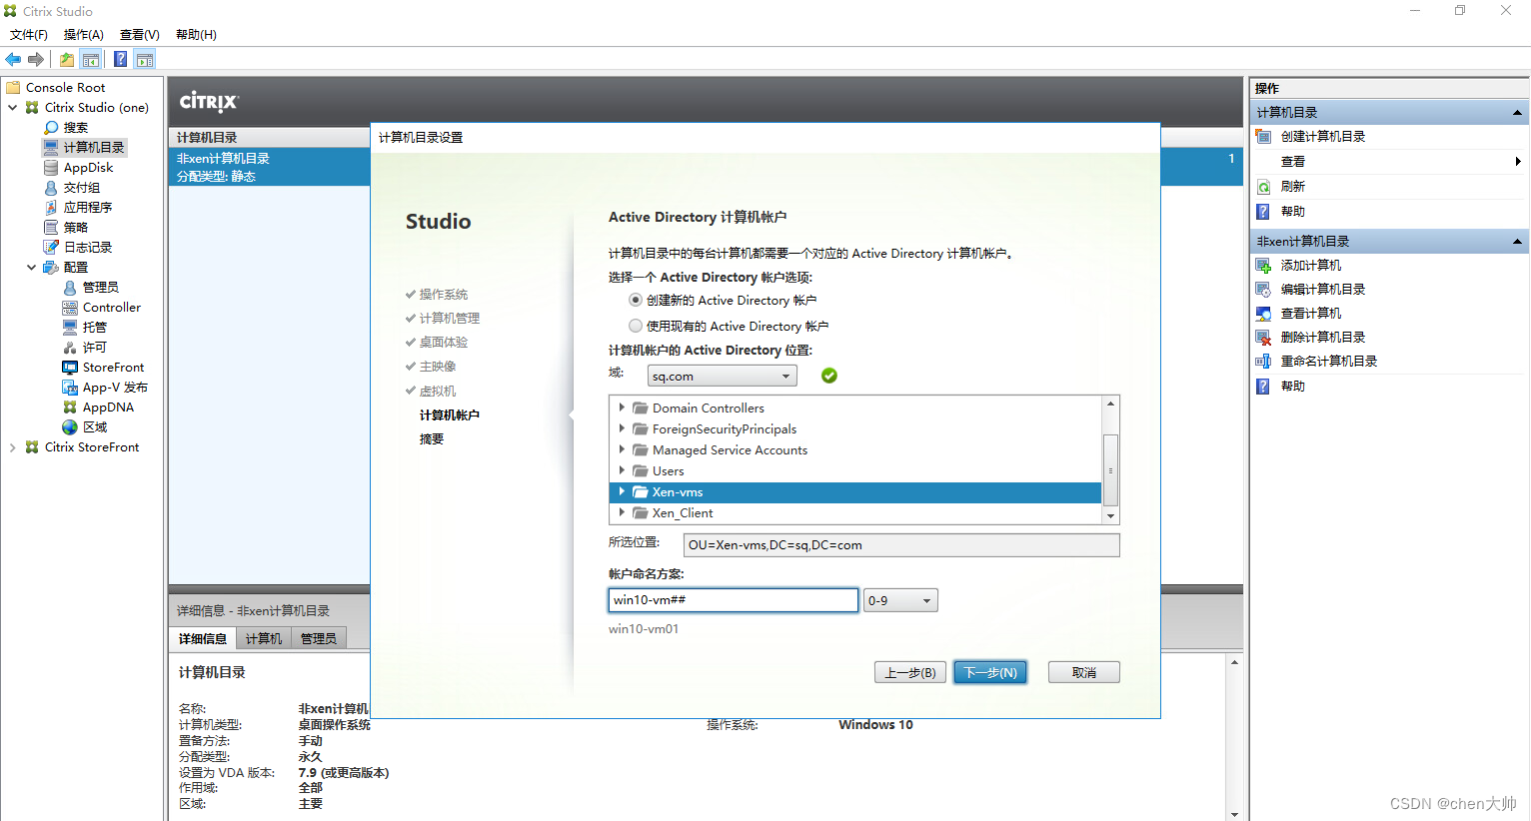Open the 0-9 numbering dropdown
The width and height of the screenshot is (1531, 821).
coord(900,600)
